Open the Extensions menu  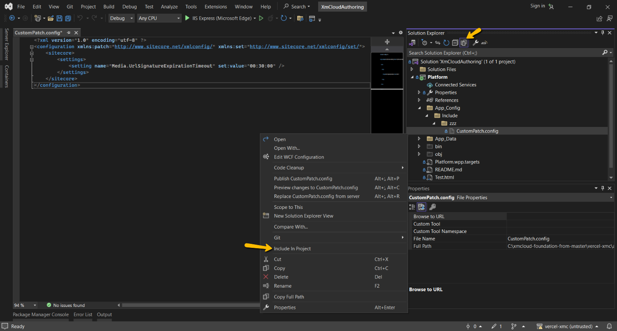tap(216, 6)
